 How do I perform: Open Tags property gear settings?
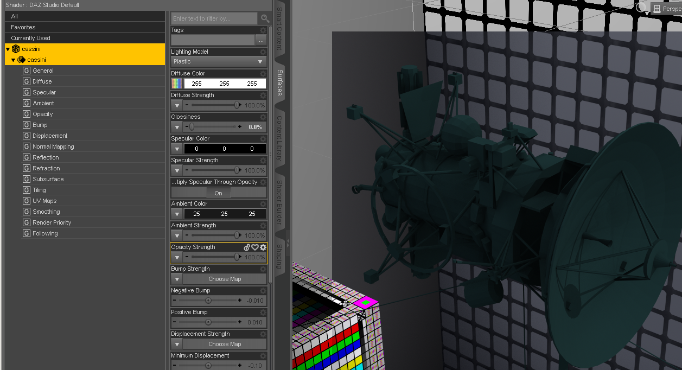coord(263,30)
